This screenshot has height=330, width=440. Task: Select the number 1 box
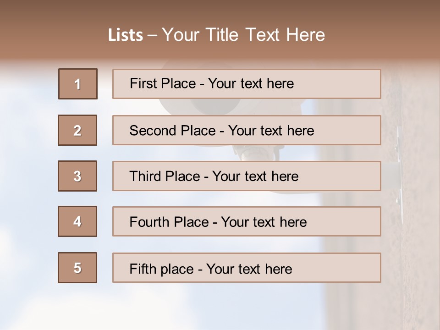(77, 84)
